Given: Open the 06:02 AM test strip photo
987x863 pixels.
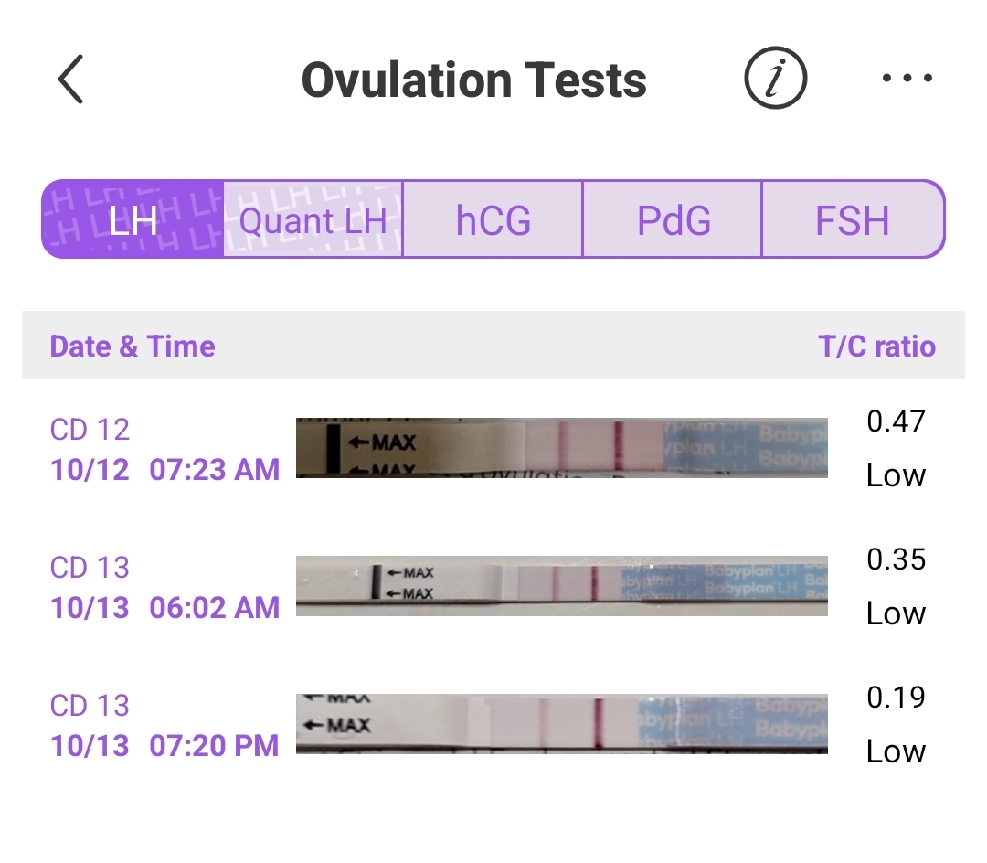Looking at the screenshot, I should [561, 585].
